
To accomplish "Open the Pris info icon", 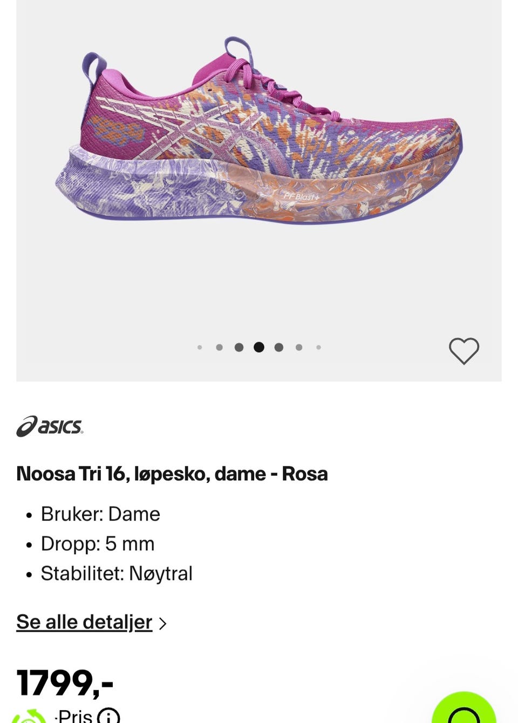I will pyautogui.click(x=108, y=716).
